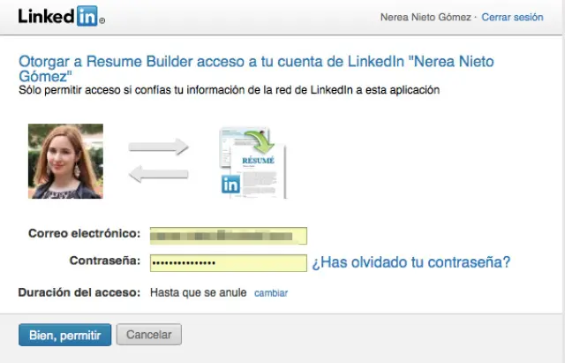
Task: Focus the Correo electrónico input field
Action: click(x=228, y=235)
